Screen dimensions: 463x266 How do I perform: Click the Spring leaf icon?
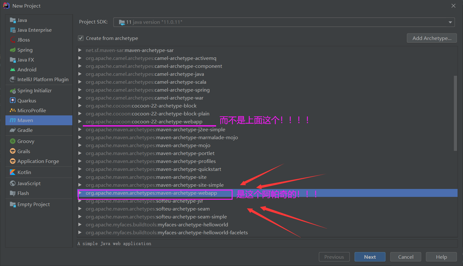tap(13, 50)
